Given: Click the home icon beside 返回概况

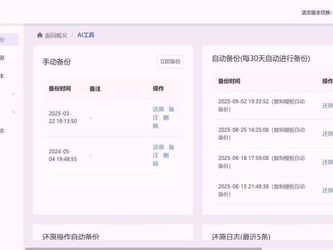Looking at the screenshot, I should tap(40, 35).
